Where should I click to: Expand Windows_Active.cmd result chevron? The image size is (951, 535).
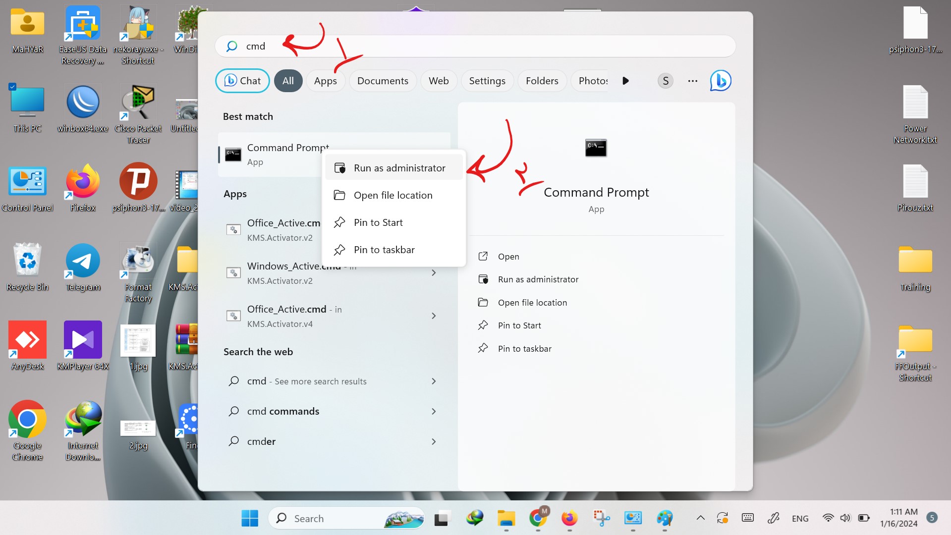pyautogui.click(x=434, y=273)
